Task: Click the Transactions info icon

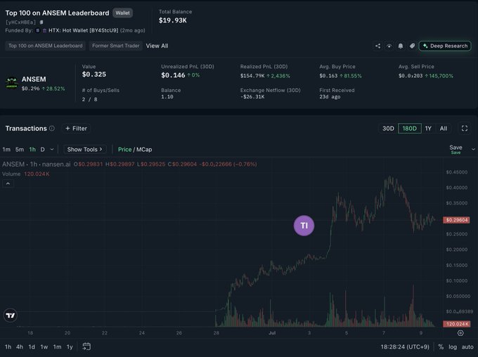Action: (52, 128)
